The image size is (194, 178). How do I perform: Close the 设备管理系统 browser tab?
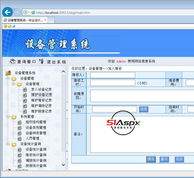[x=45, y=20]
